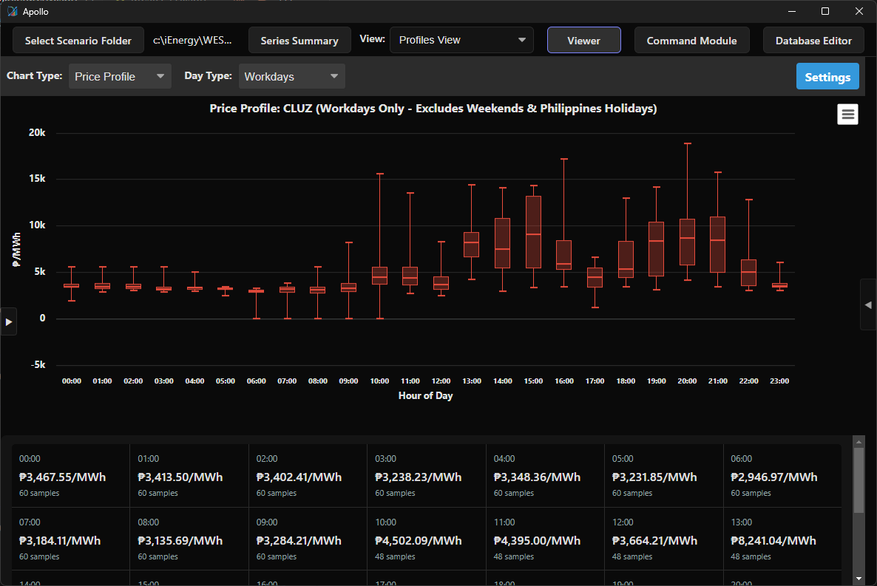Click the vertical scrollbar in statistics panel
Screen dimensions: 877x586
tap(859, 480)
